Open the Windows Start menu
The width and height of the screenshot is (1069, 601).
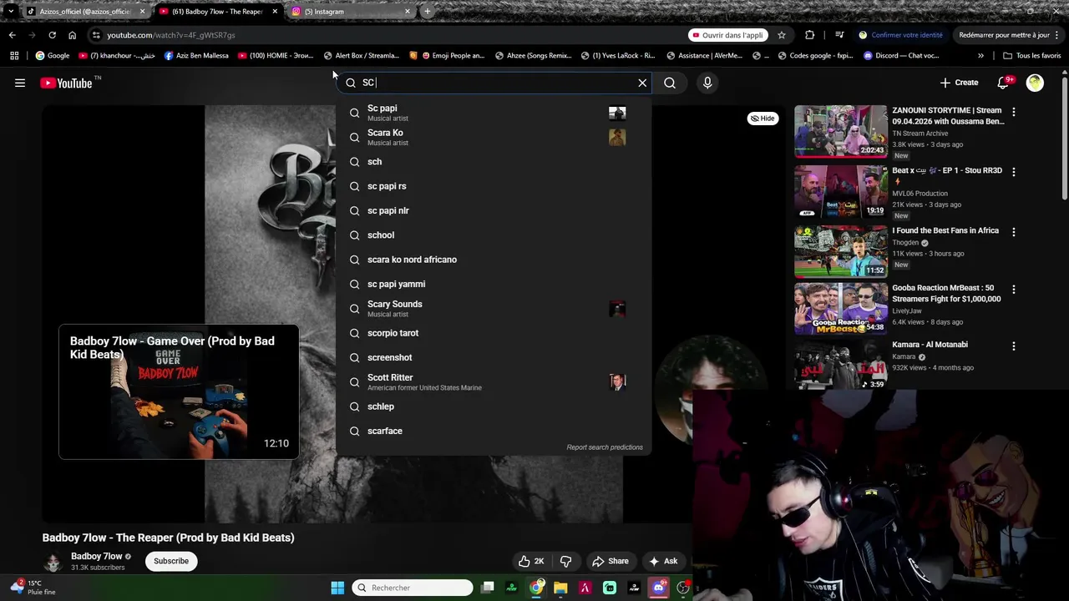pyautogui.click(x=337, y=588)
